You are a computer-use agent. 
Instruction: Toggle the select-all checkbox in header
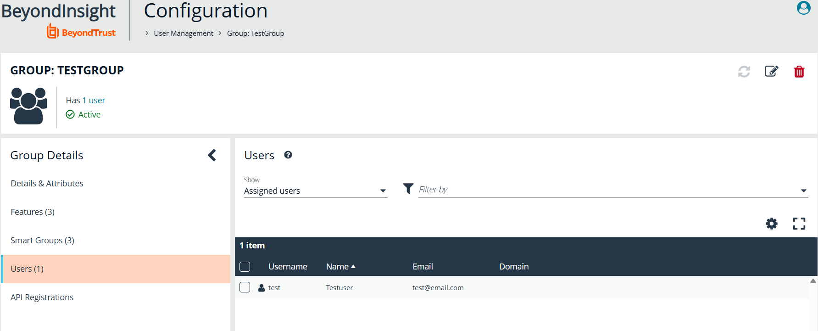click(x=245, y=267)
